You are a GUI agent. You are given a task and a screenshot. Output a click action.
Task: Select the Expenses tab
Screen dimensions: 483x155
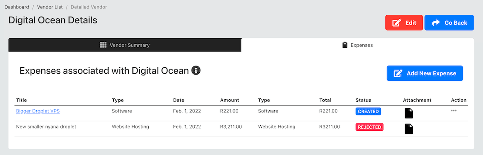(x=358, y=45)
